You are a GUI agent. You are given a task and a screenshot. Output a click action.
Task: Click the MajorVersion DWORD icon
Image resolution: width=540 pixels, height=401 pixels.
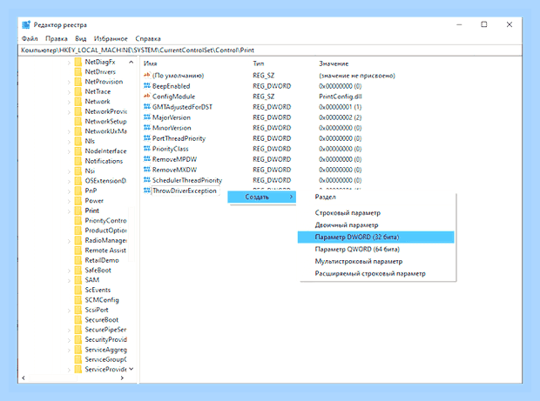point(147,117)
